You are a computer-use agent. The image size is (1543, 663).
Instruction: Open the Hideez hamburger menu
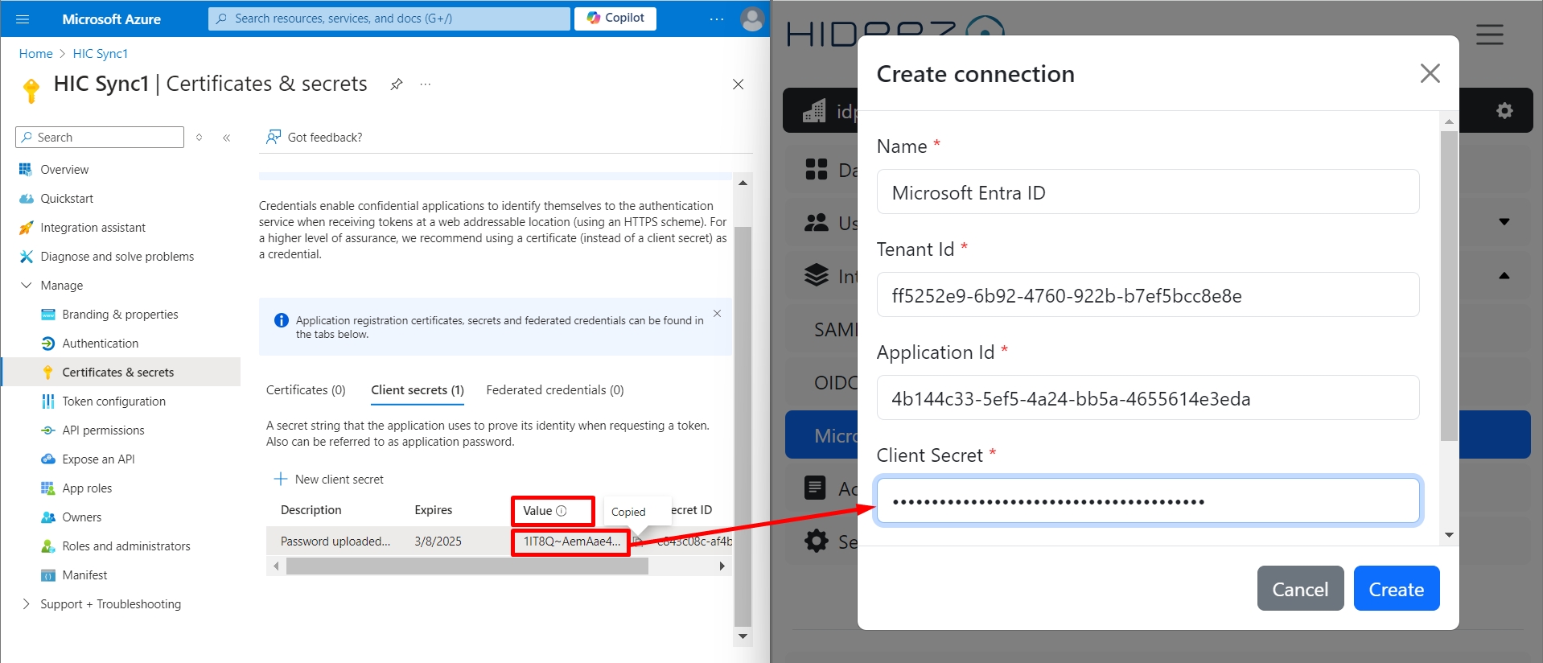click(x=1490, y=35)
